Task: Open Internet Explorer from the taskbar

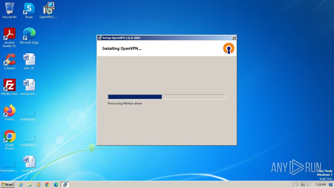Action: (x=21, y=185)
